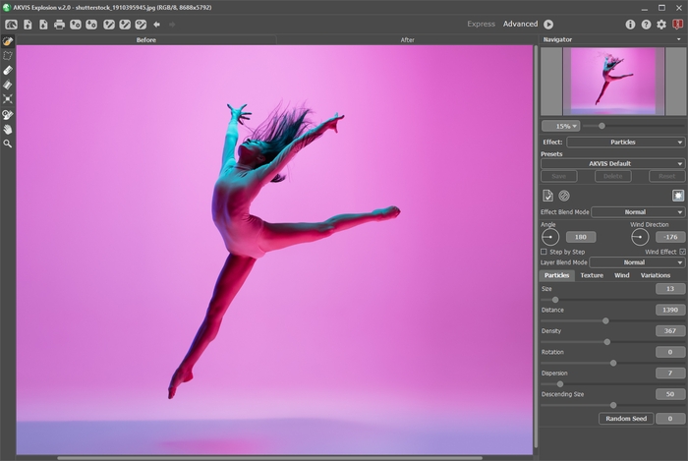The height and width of the screenshot is (461, 688).
Task: Toggle selection visibility with the eye-and-pencil icon
Action: (141, 25)
